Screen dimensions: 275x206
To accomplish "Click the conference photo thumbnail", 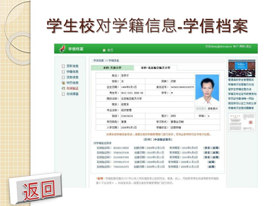I will point(242,68).
